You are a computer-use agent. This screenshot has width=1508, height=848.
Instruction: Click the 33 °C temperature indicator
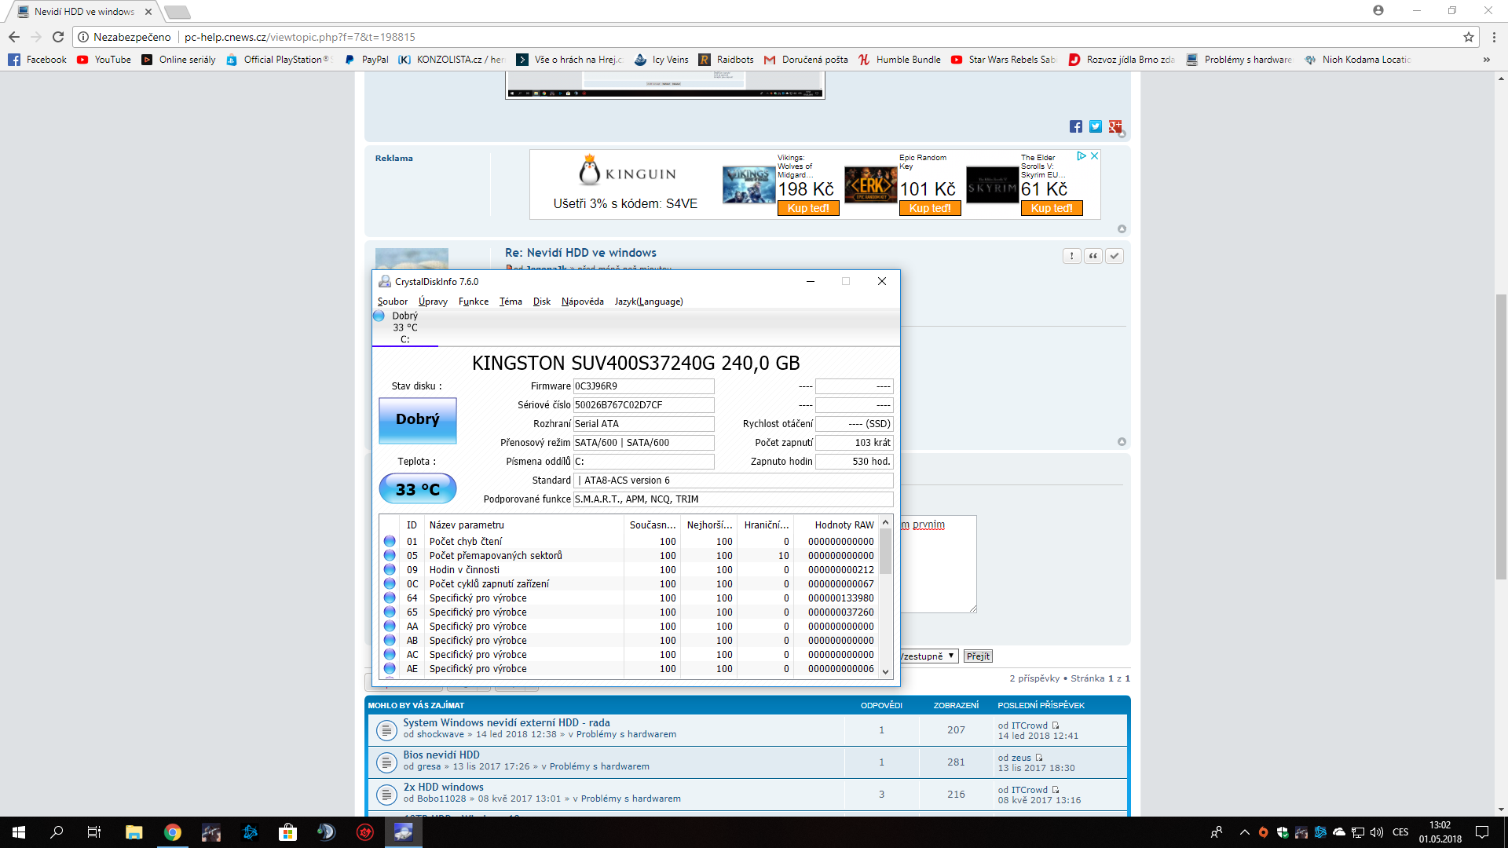click(417, 489)
